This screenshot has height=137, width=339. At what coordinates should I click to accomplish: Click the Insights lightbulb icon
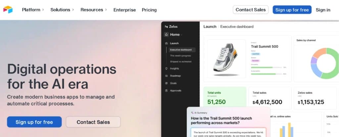point(166,69)
